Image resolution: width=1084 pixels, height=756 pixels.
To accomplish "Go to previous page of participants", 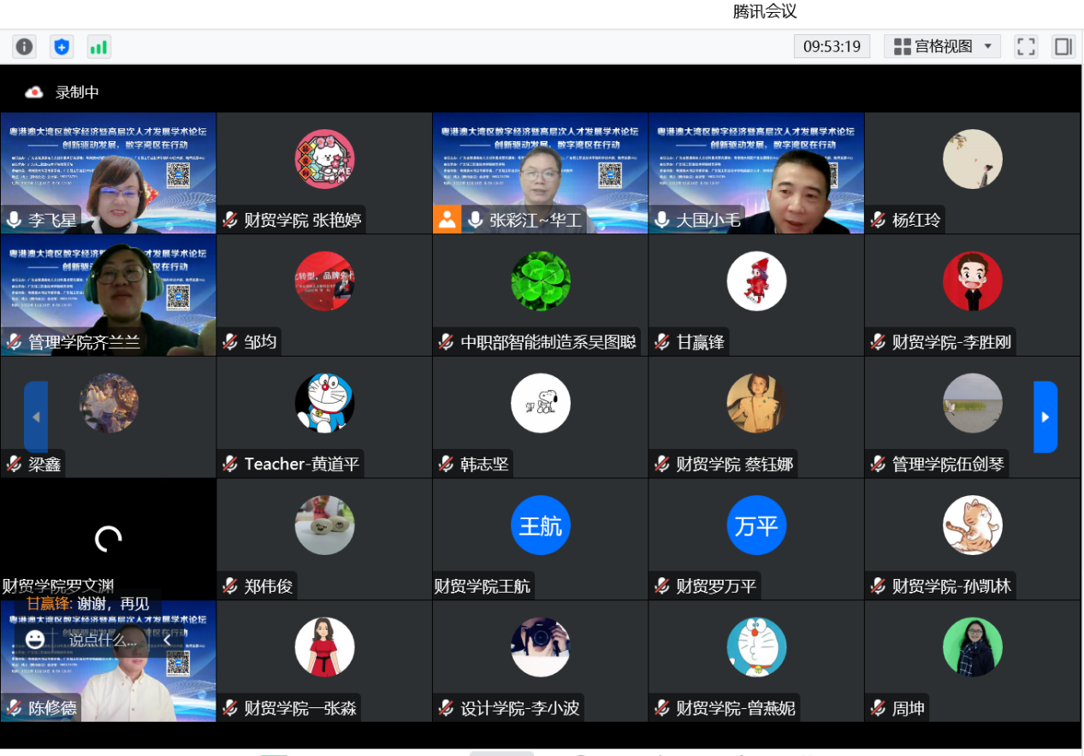I will [x=36, y=416].
